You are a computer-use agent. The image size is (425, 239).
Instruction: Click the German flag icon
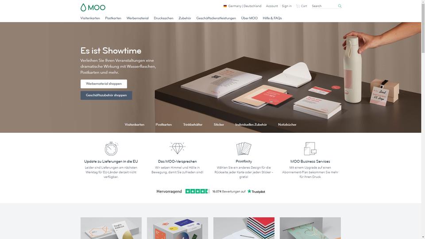[225, 6]
